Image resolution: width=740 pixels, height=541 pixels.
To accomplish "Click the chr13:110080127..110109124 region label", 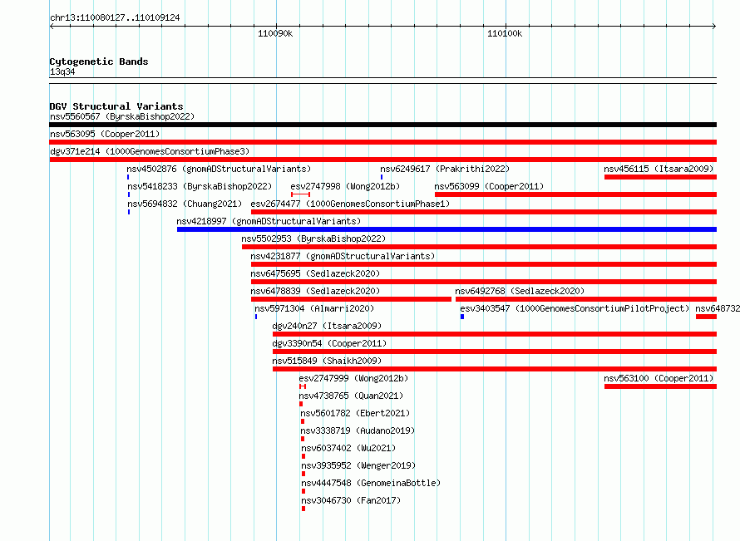I will click(x=115, y=17).
